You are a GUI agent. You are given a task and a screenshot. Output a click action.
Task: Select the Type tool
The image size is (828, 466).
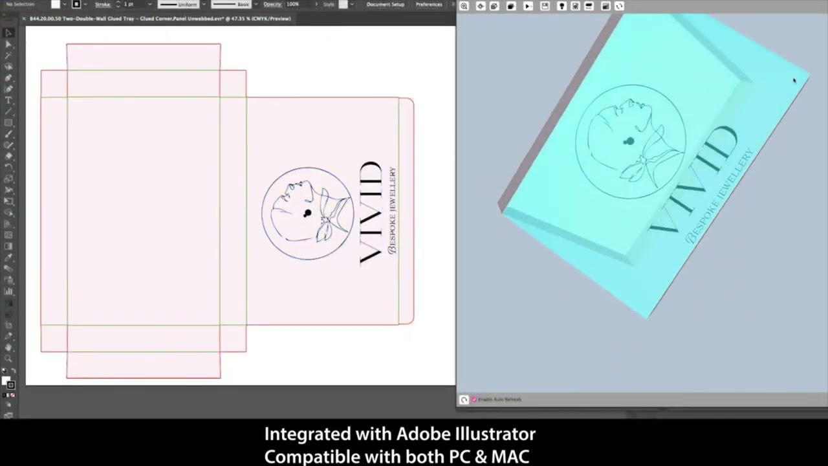point(8,100)
